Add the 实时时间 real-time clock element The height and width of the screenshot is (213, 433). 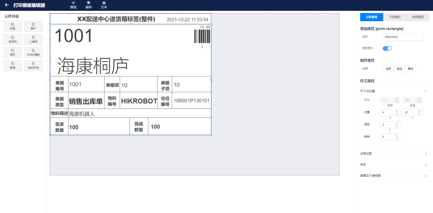coord(33,65)
